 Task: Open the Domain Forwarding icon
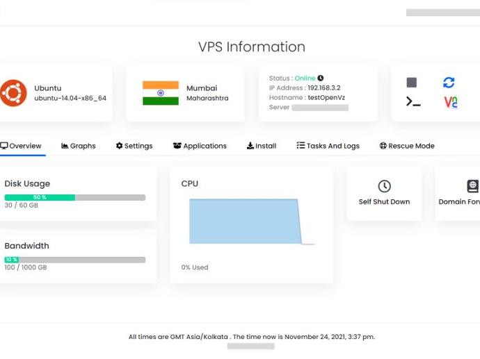pyautogui.click(x=472, y=186)
